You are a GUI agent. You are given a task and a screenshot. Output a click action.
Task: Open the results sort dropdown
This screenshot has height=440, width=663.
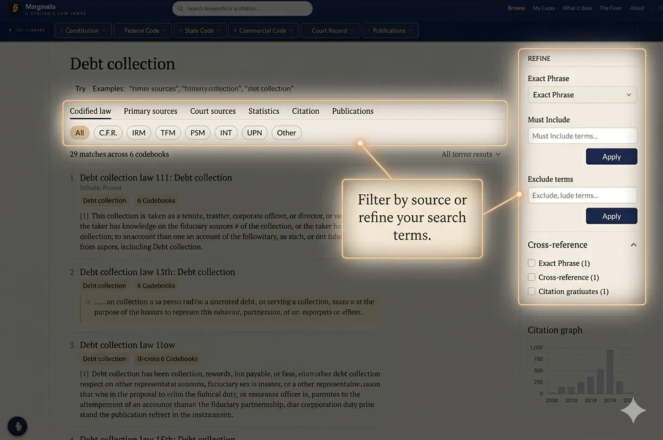click(471, 154)
